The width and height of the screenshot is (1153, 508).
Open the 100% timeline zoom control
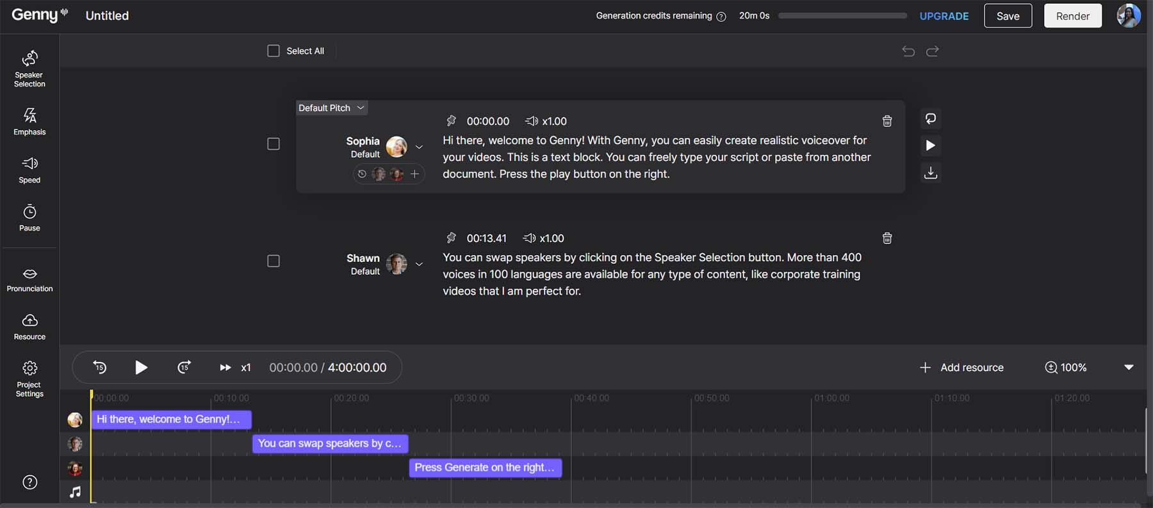(x=1066, y=368)
